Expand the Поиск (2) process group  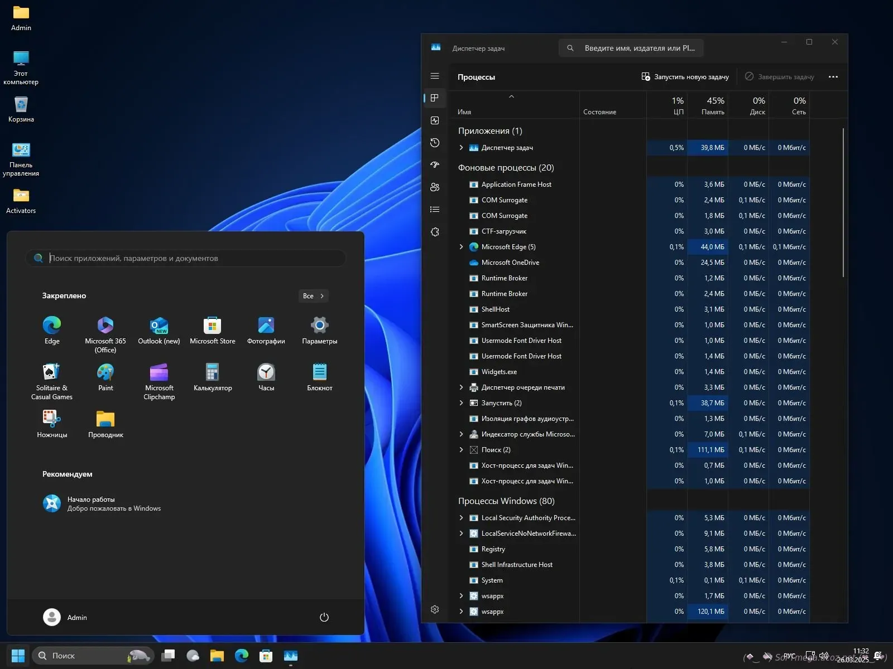click(461, 450)
